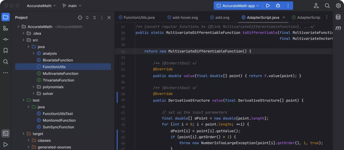Debug the AccurateMath app
The image size is (344, 150).
click(x=278, y=6)
